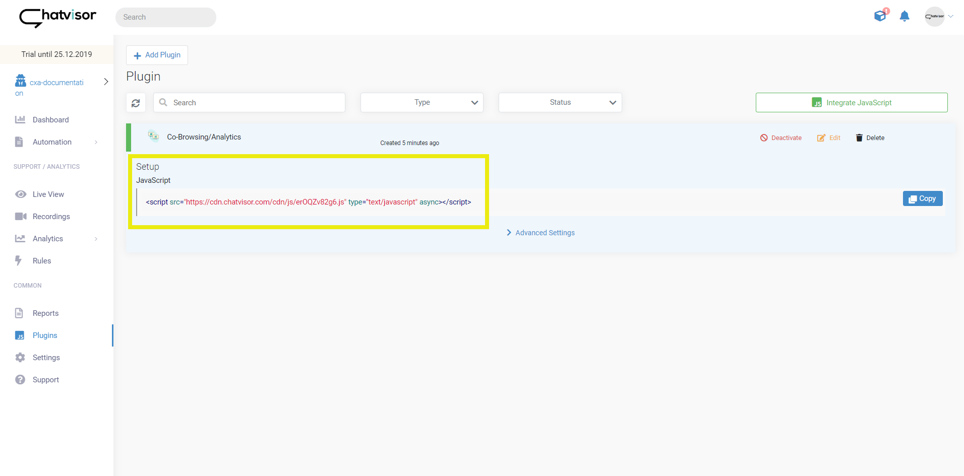This screenshot has width=964, height=476.
Task: Delete the Co-Browsing/Analytics plugin
Action: (x=870, y=138)
